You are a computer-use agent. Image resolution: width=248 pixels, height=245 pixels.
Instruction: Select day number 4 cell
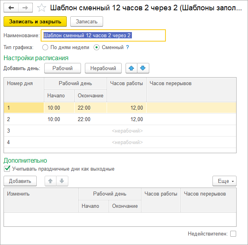pyautogui.click(x=24, y=142)
